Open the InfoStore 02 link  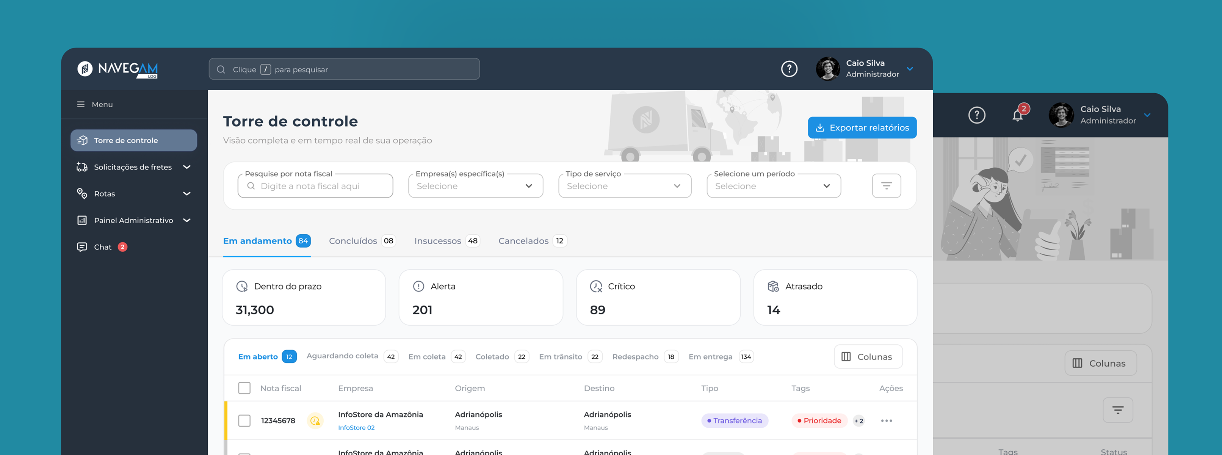(356, 428)
